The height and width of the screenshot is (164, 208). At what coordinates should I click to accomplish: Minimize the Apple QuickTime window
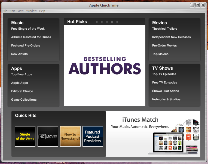(x=192, y=5)
